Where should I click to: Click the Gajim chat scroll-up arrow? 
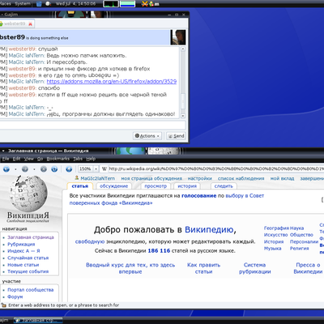coord(183,49)
